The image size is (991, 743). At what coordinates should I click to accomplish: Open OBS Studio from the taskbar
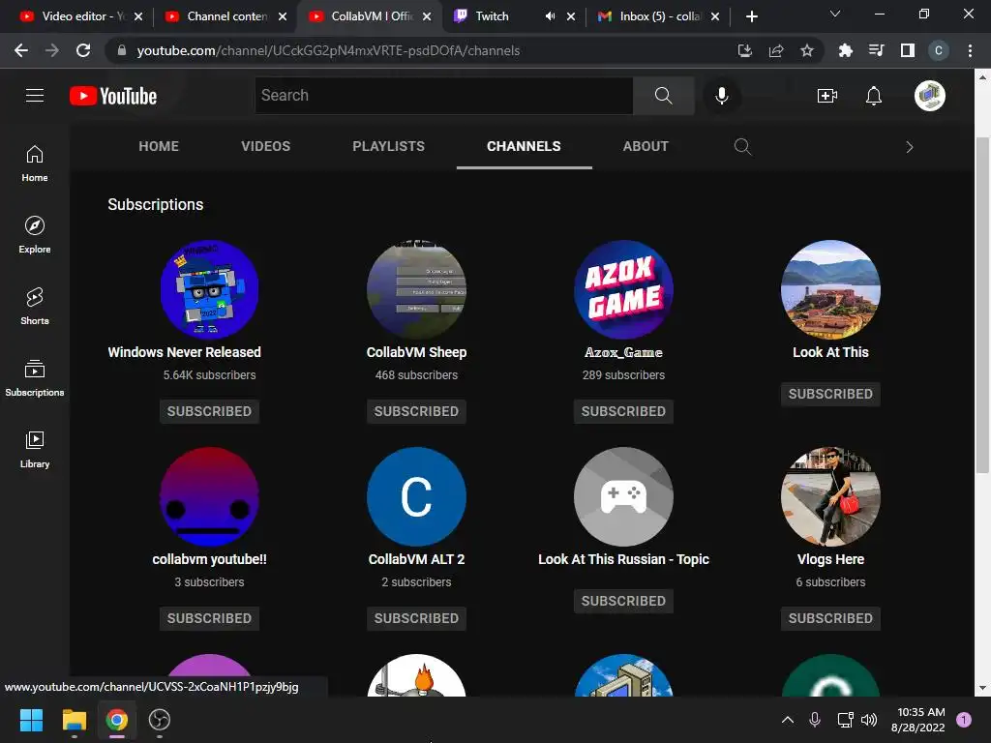pos(160,720)
